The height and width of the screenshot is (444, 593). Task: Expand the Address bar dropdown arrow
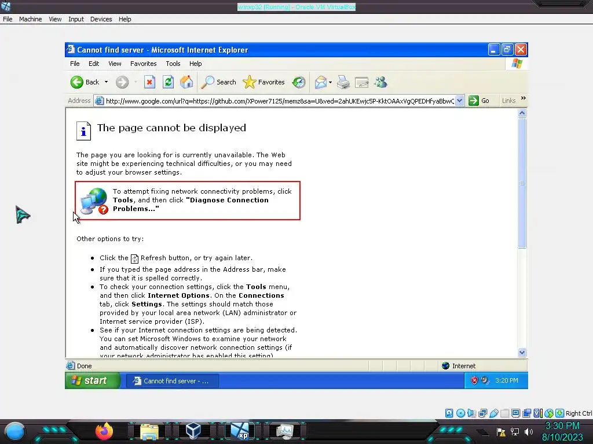point(459,101)
